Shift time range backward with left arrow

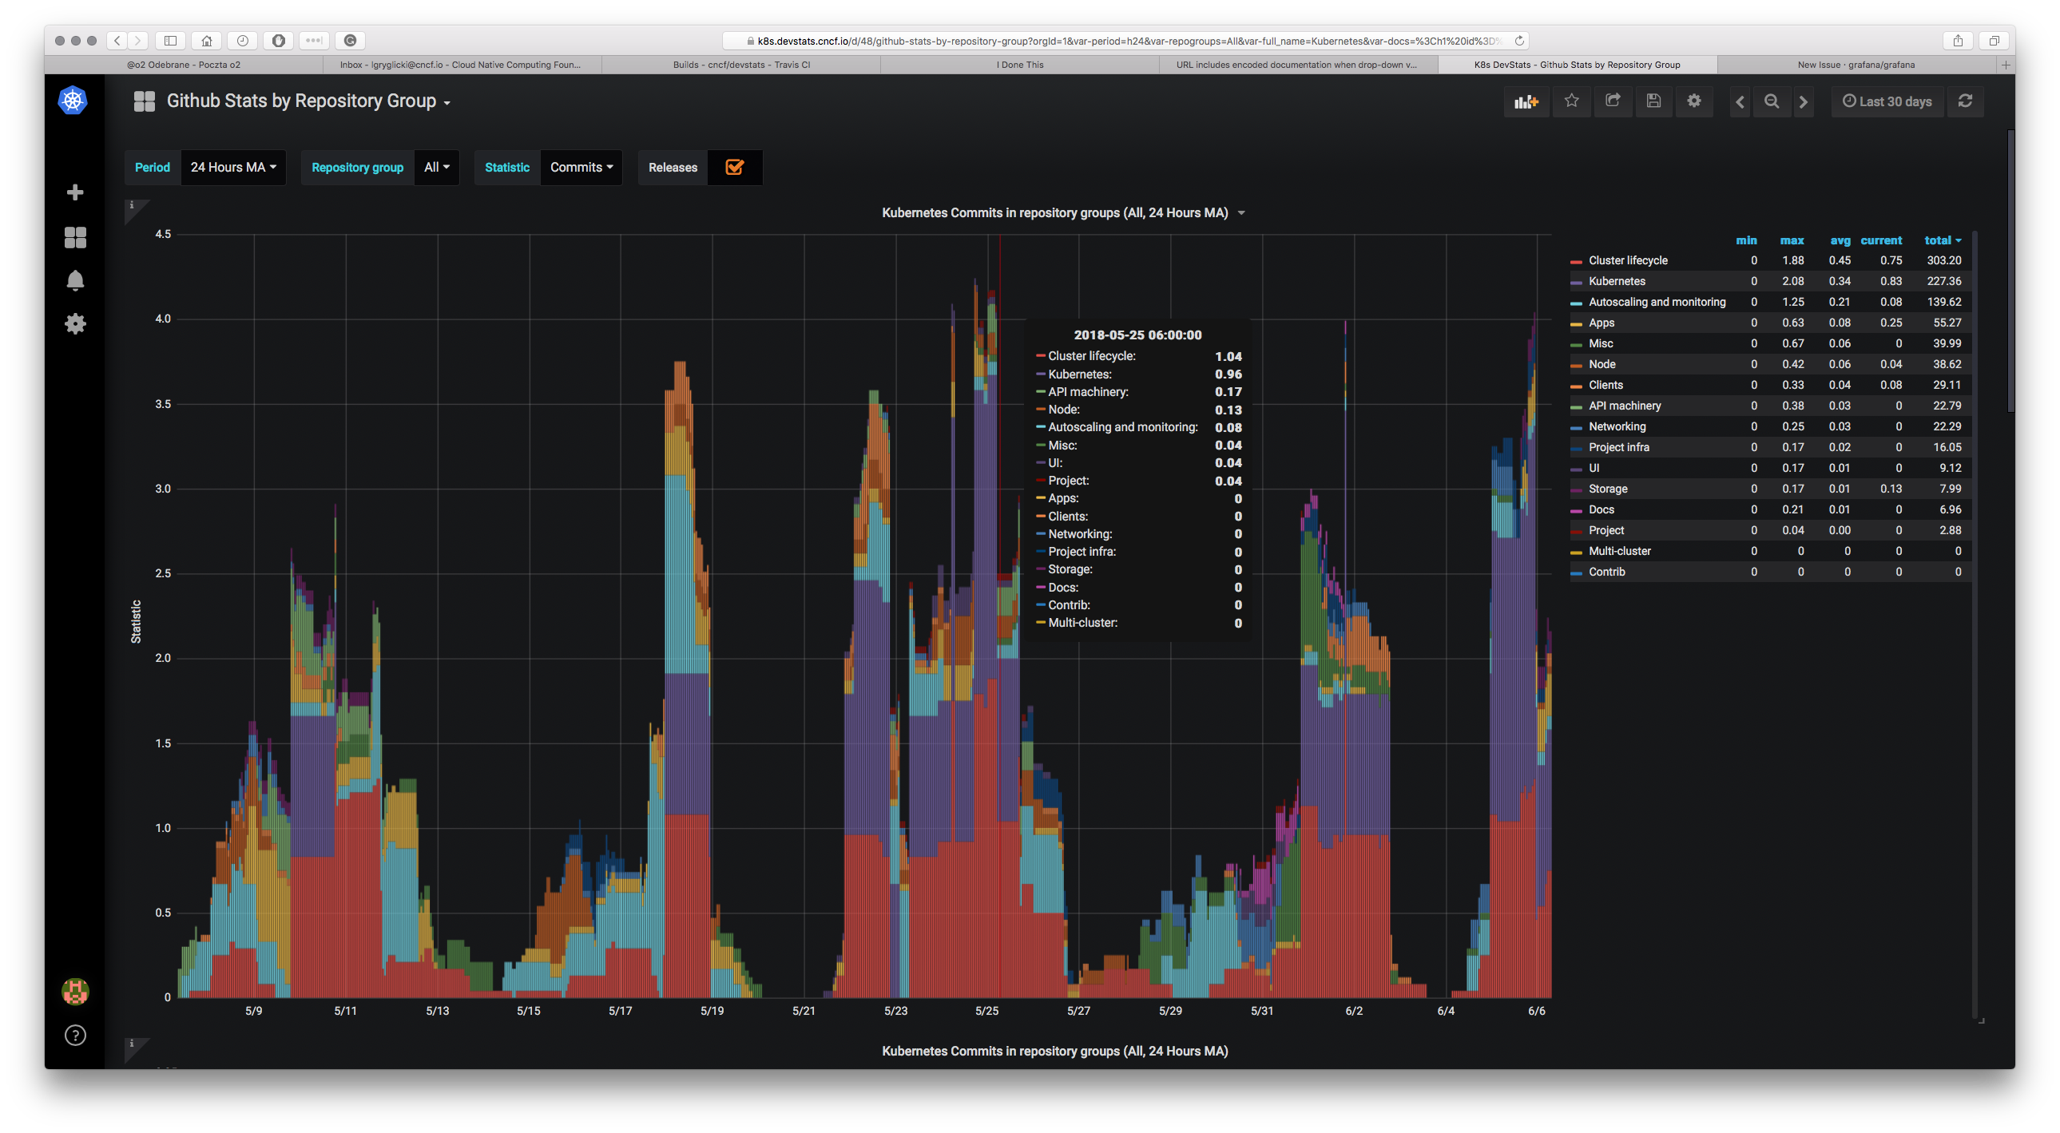[x=1740, y=102]
